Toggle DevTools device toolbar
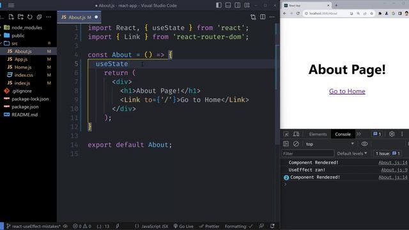Screen dimensions: 409x230 click(x=296, y=134)
